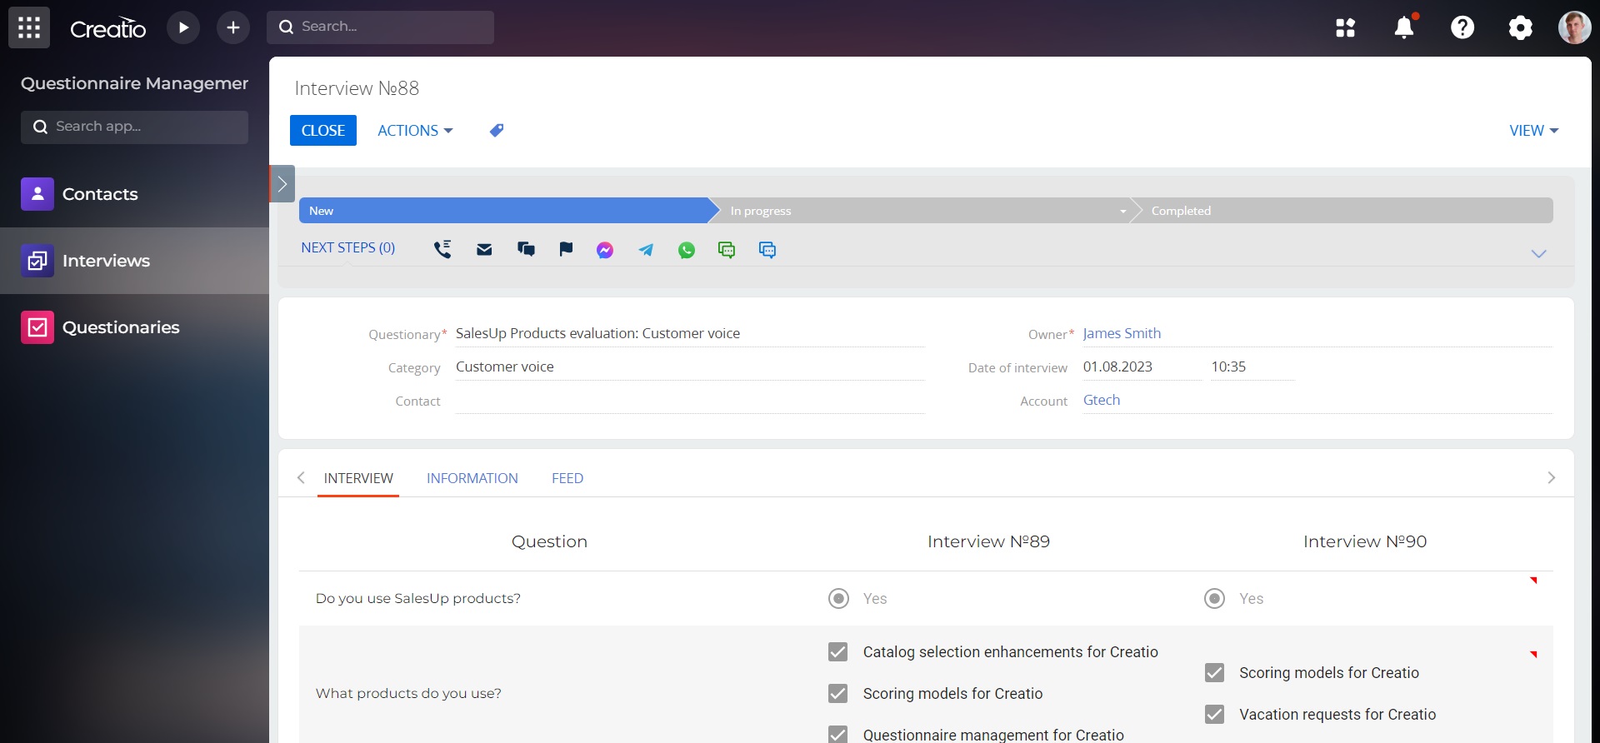1600x743 pixels.
Task: Switch to the FEED tab
Action: click(567, 478)
